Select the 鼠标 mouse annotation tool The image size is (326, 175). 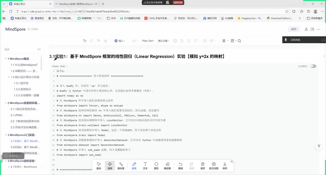[99, 166]
